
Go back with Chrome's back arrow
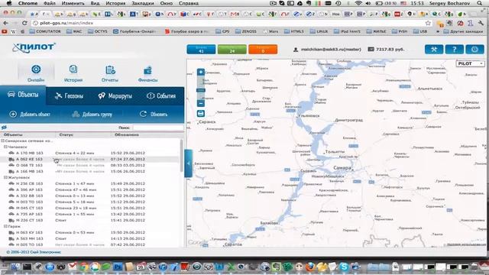coord(5,23)
